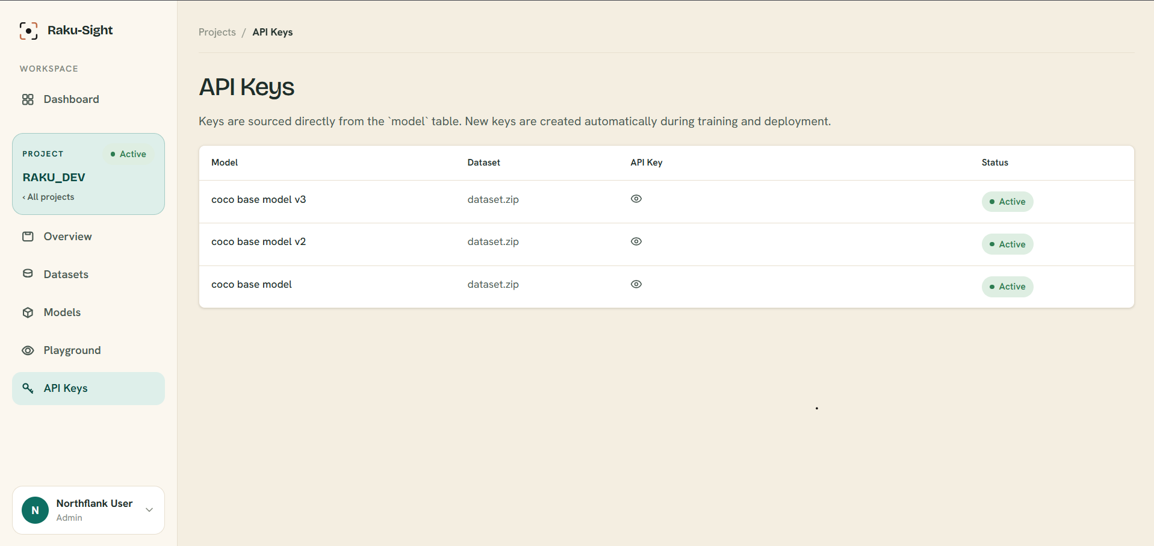Image resolution: width=1154 pixels, height=546 pixels.
Task: Click the Datasets database icon
Action: click(x=28, y=274)
